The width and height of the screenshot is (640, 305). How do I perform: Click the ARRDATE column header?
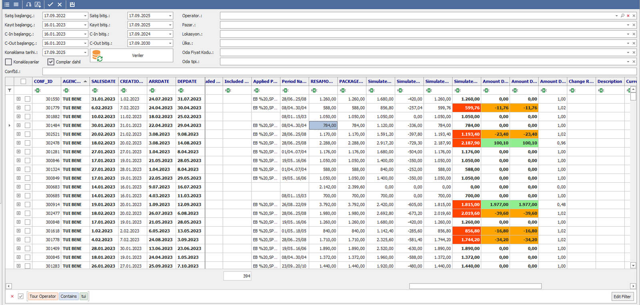pos(159,82)
